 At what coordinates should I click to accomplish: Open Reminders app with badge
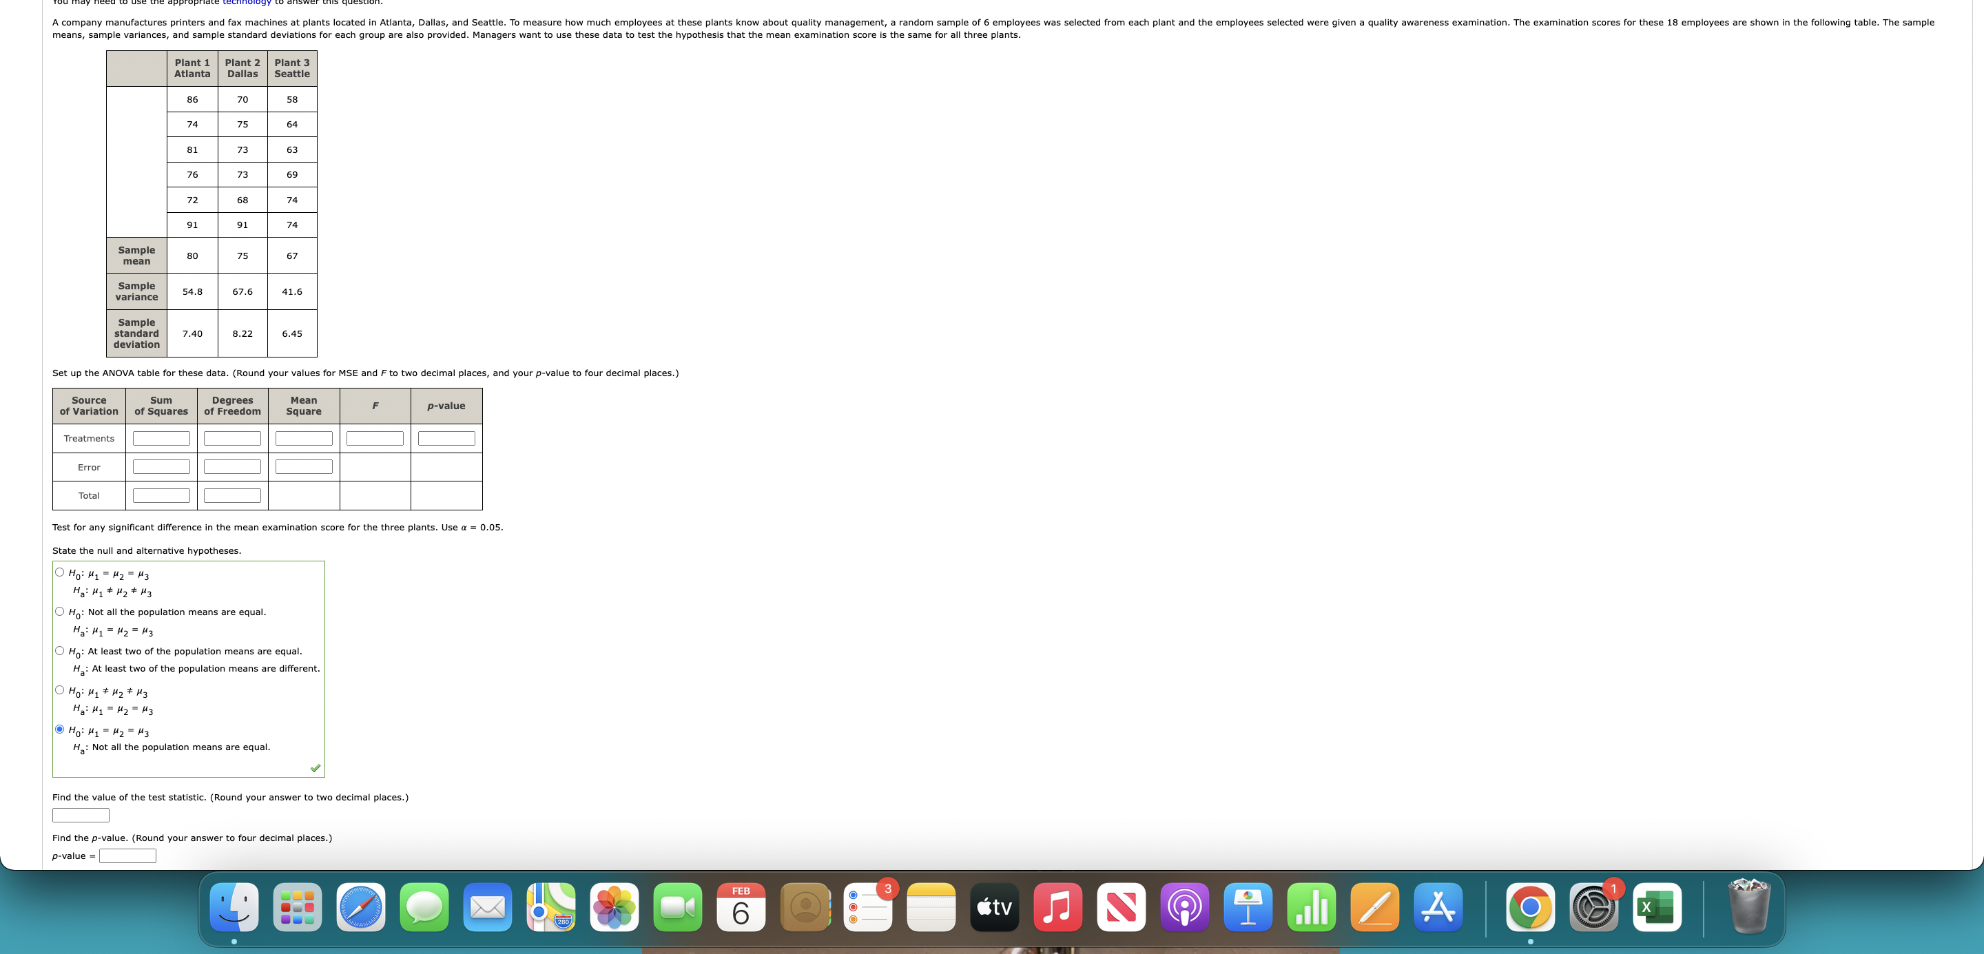[867, 907]
